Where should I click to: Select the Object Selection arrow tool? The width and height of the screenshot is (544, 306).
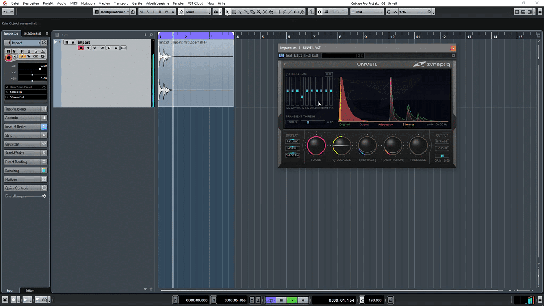pyautogui.click(x=227, y=12)
